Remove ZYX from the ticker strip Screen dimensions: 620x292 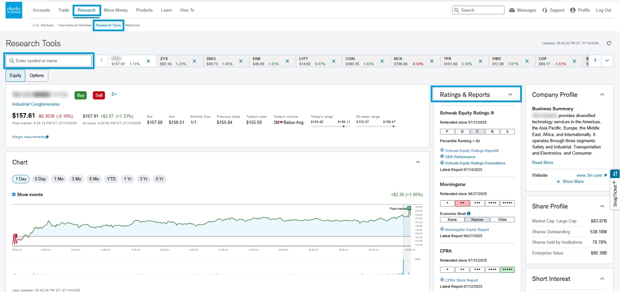coord(194,61)
